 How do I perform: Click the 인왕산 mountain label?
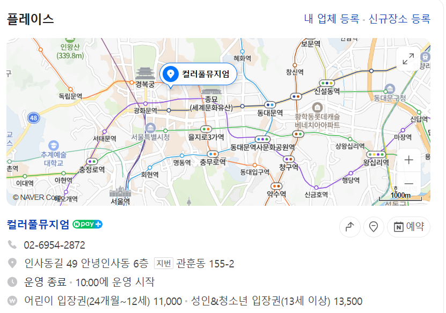70,51
